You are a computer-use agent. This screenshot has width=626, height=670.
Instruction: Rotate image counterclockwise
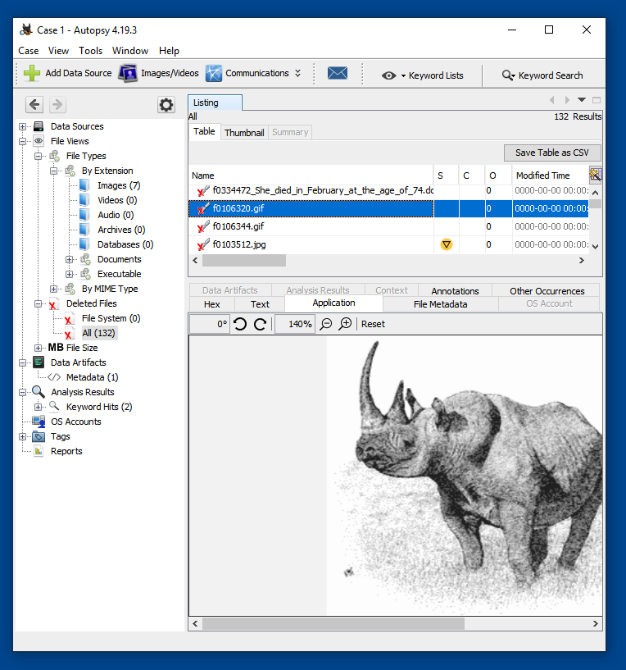(240, 324)
